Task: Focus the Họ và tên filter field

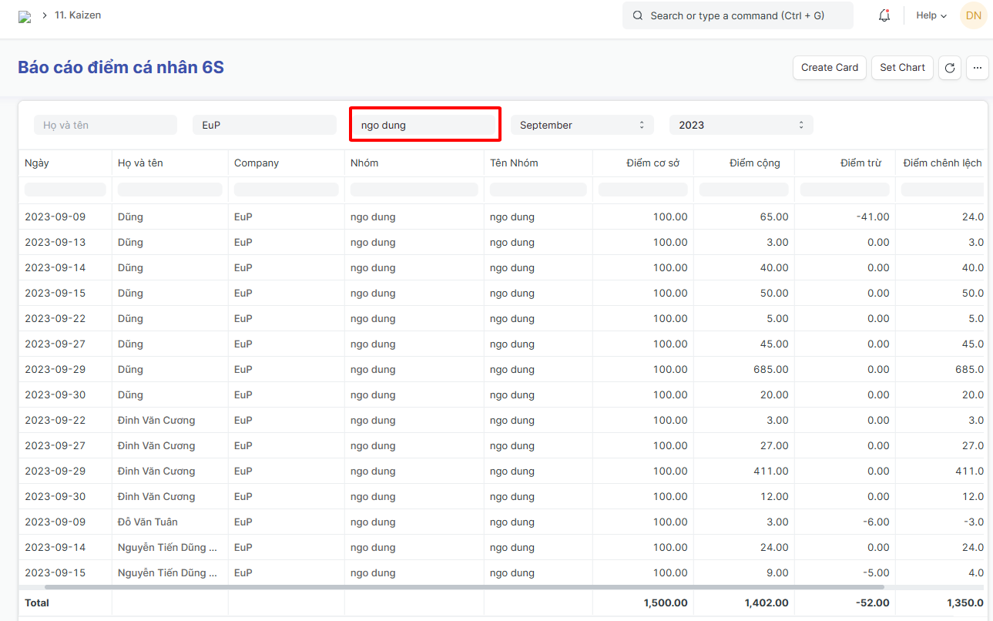Action: pos(105,125)
